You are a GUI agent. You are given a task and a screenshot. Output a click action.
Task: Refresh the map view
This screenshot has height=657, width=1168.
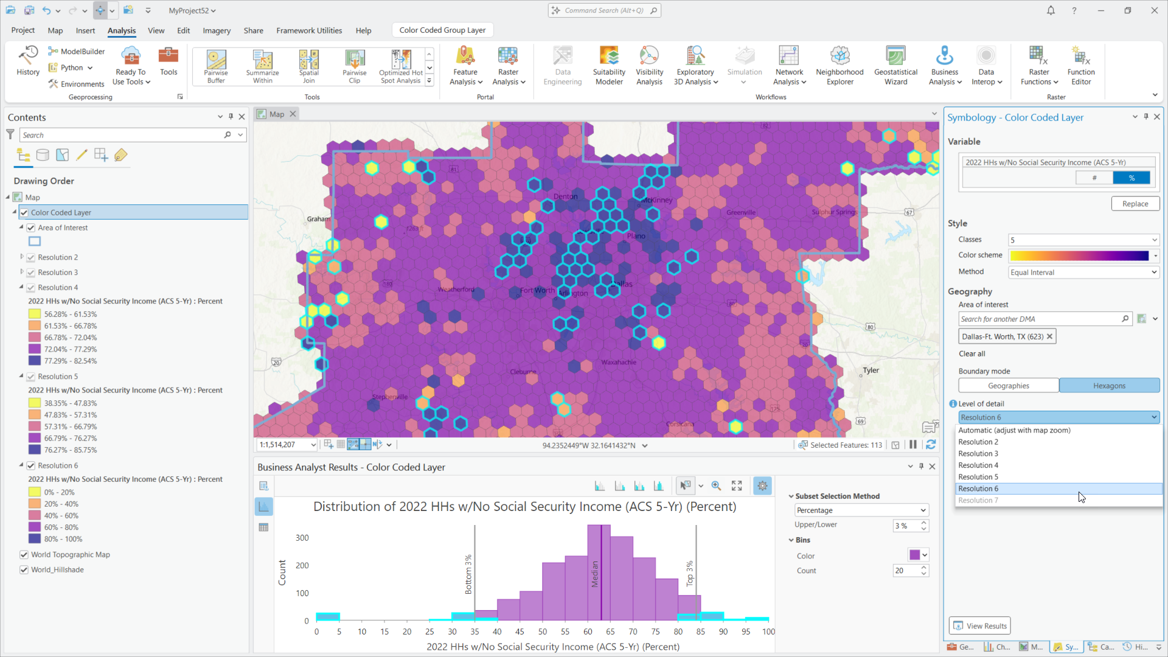pyautogui.click(x=931, y=445)
